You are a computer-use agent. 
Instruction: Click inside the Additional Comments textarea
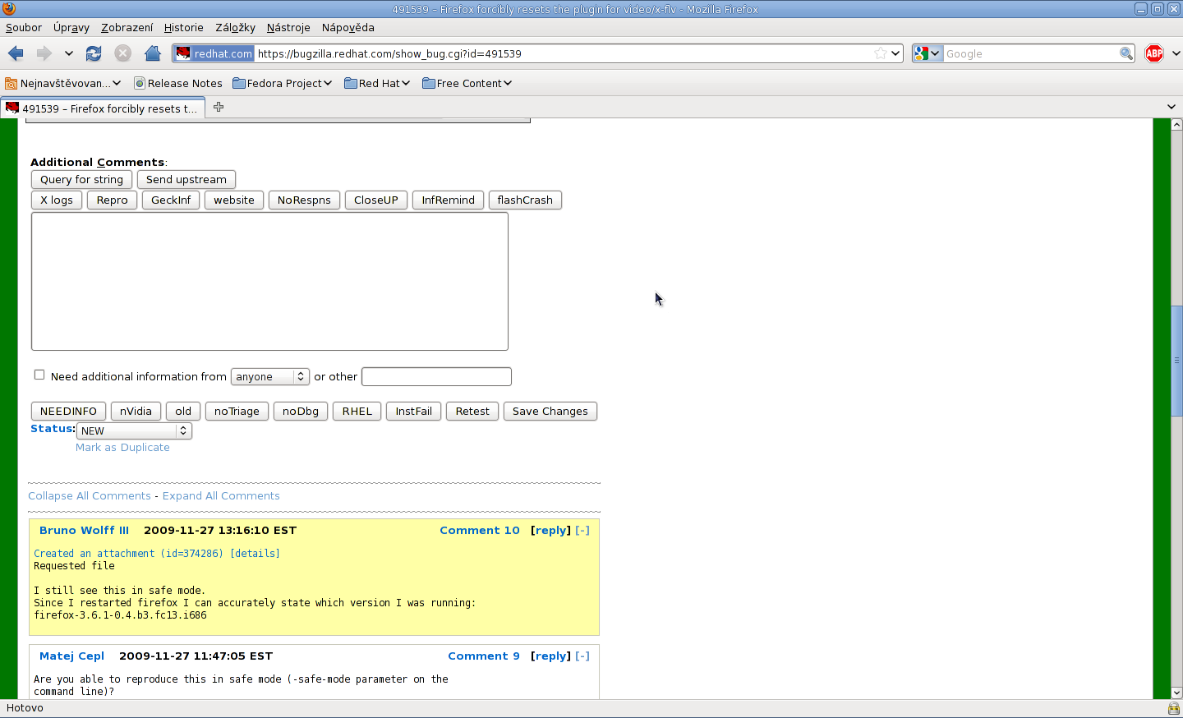269,281
